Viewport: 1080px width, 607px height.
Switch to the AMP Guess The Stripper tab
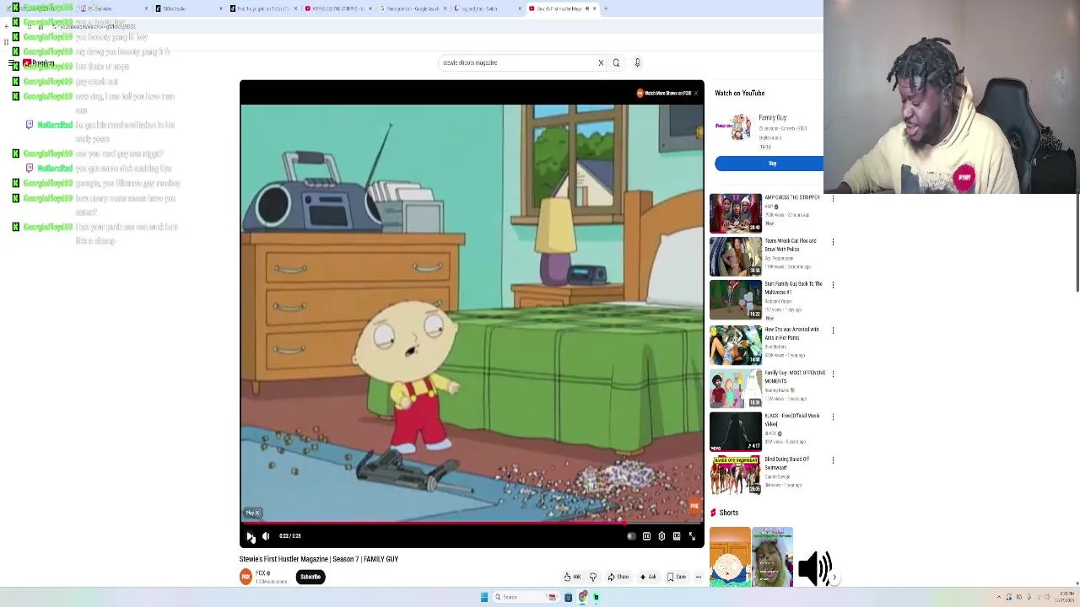pyautogui.click(x=337, y=8)
